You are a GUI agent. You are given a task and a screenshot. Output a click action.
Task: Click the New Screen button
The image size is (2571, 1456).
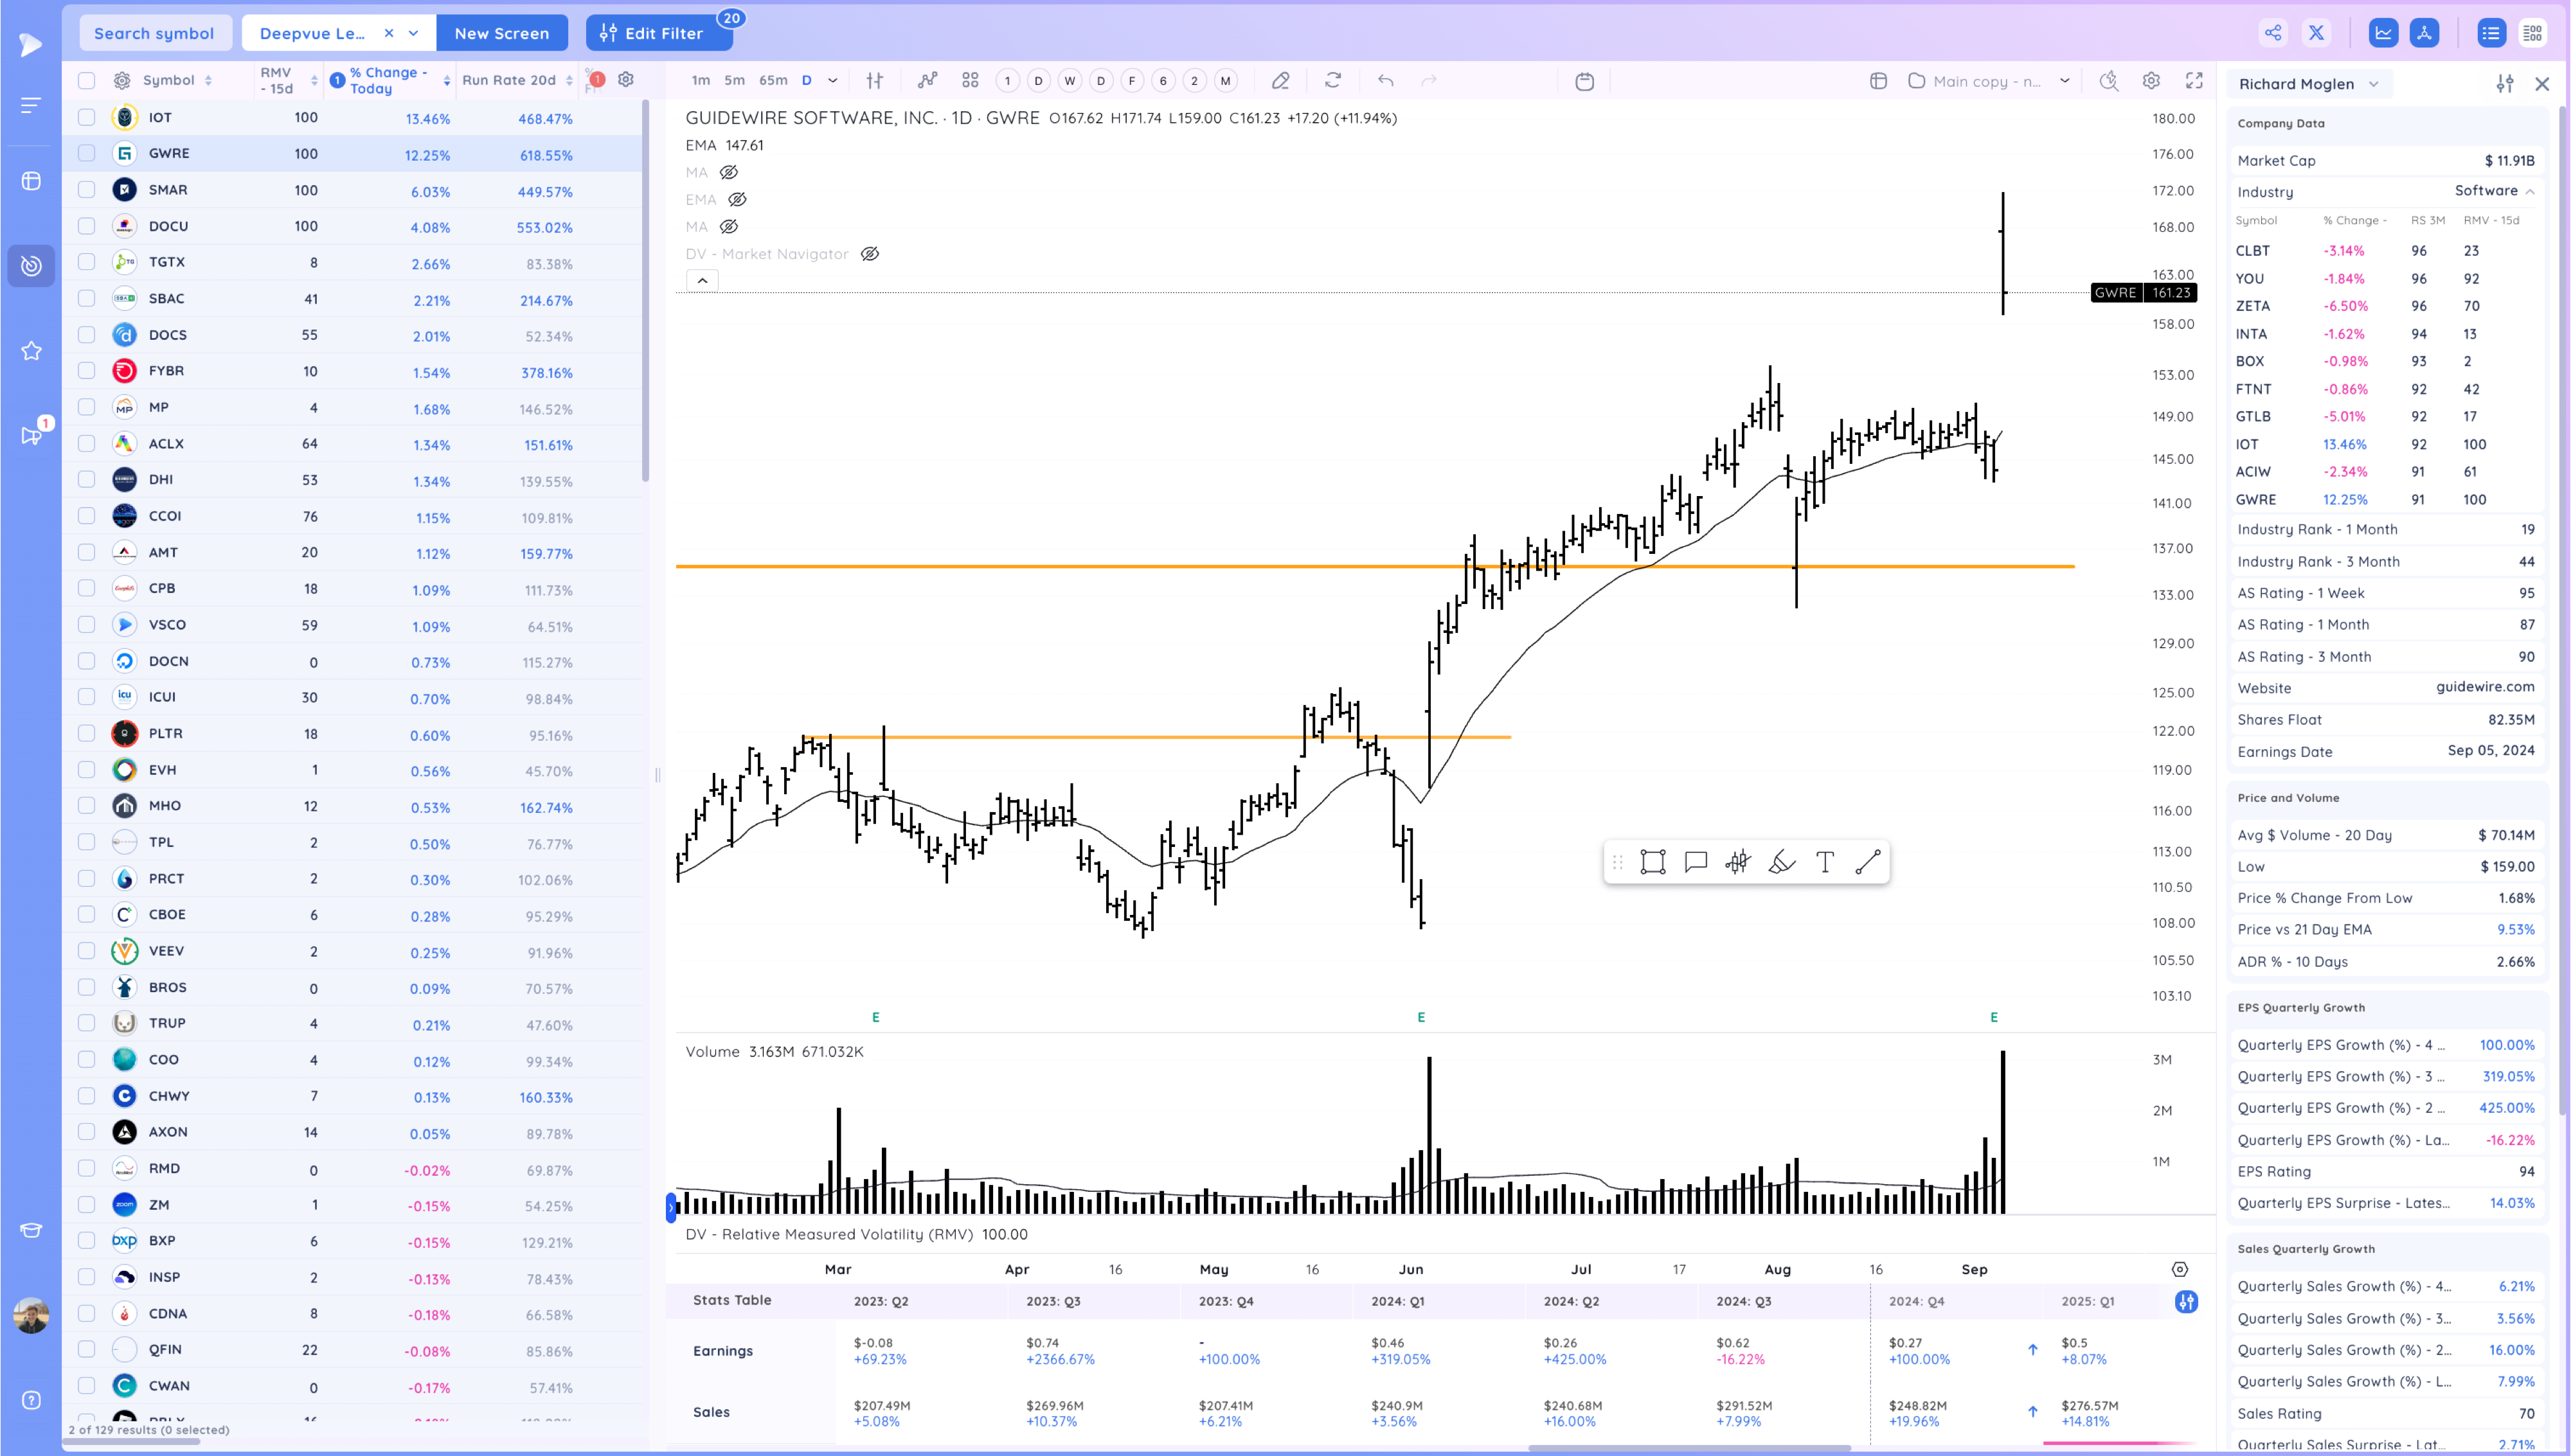501,33
